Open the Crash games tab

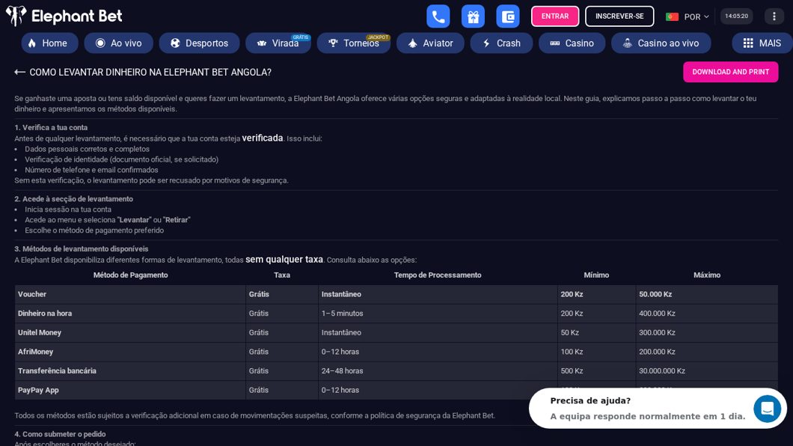point(501,43)
